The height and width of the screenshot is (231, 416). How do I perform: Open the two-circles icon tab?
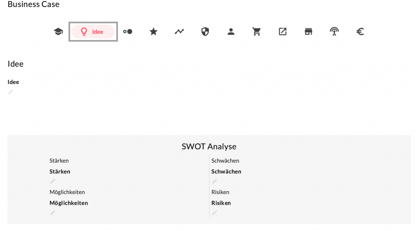128,32
